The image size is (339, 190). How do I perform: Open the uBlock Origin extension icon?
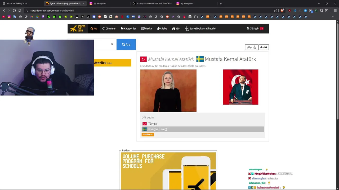point(289,11)
